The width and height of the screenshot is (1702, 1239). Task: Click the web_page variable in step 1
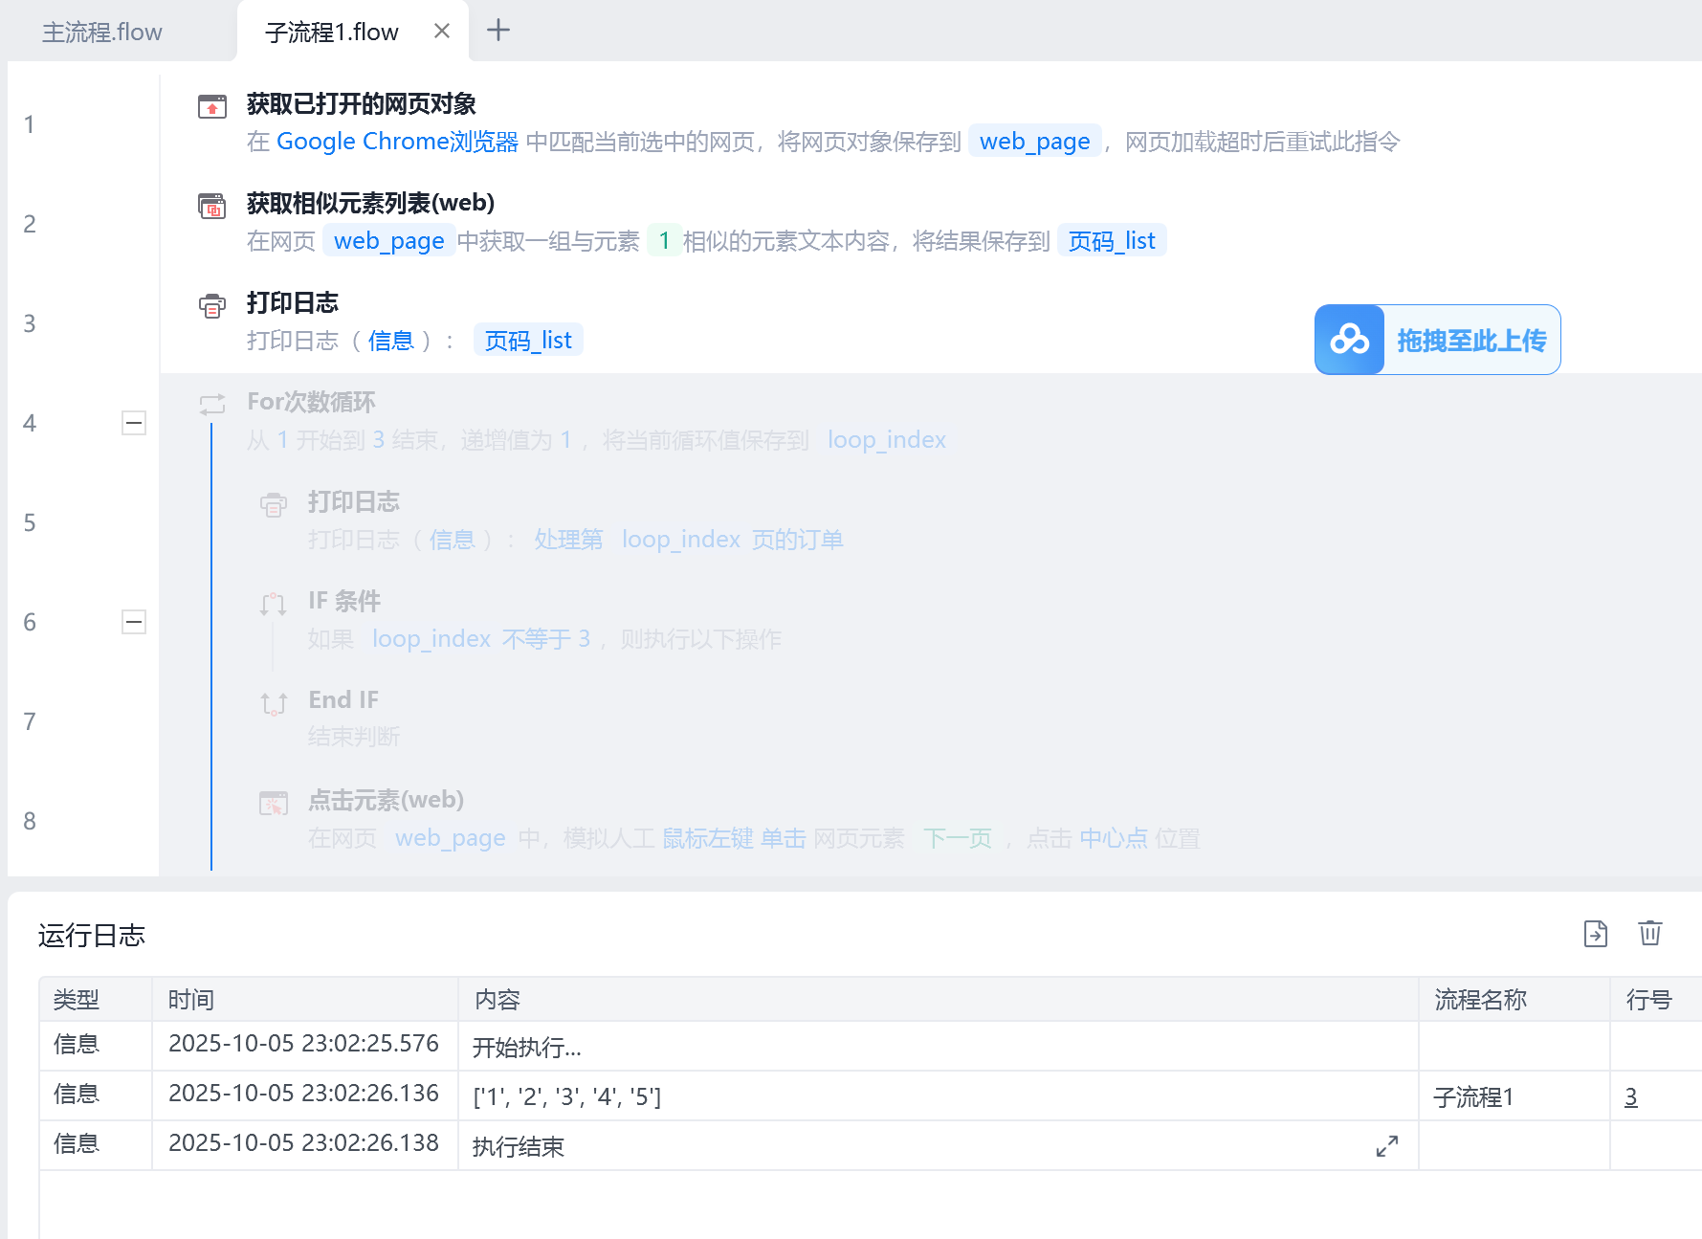coord(1035,142)
